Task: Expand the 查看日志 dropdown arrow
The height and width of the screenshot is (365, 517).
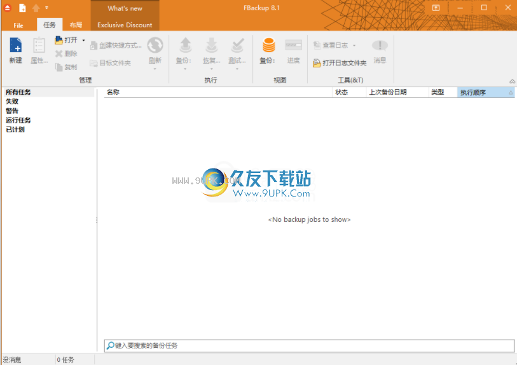Action: click(x=354, y=46)
